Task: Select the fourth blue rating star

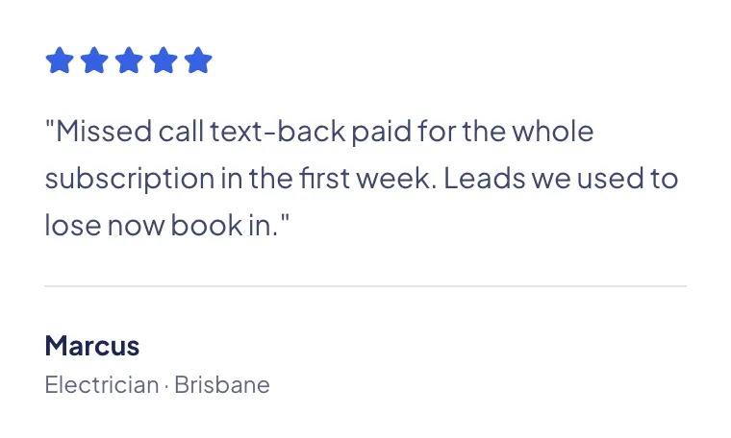Action: click(x=164, y=61)
